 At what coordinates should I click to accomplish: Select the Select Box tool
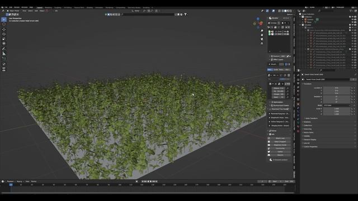[x=4, y=20]
